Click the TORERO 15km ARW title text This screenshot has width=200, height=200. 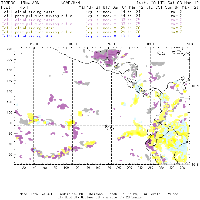[20, 3]
